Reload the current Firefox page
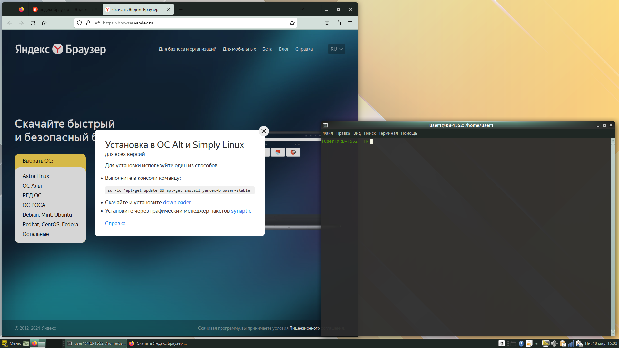This screenshot has width=619, height=348. coord(33,23)
